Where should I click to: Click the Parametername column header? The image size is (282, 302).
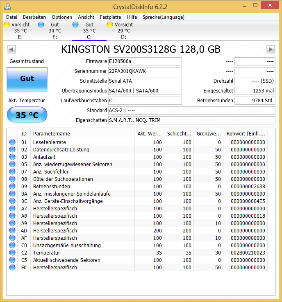82,134
